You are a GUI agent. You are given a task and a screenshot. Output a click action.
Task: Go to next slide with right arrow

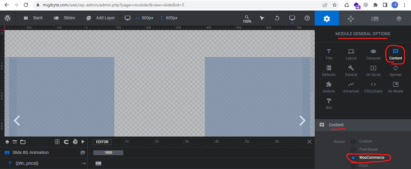tap(302, 120)
